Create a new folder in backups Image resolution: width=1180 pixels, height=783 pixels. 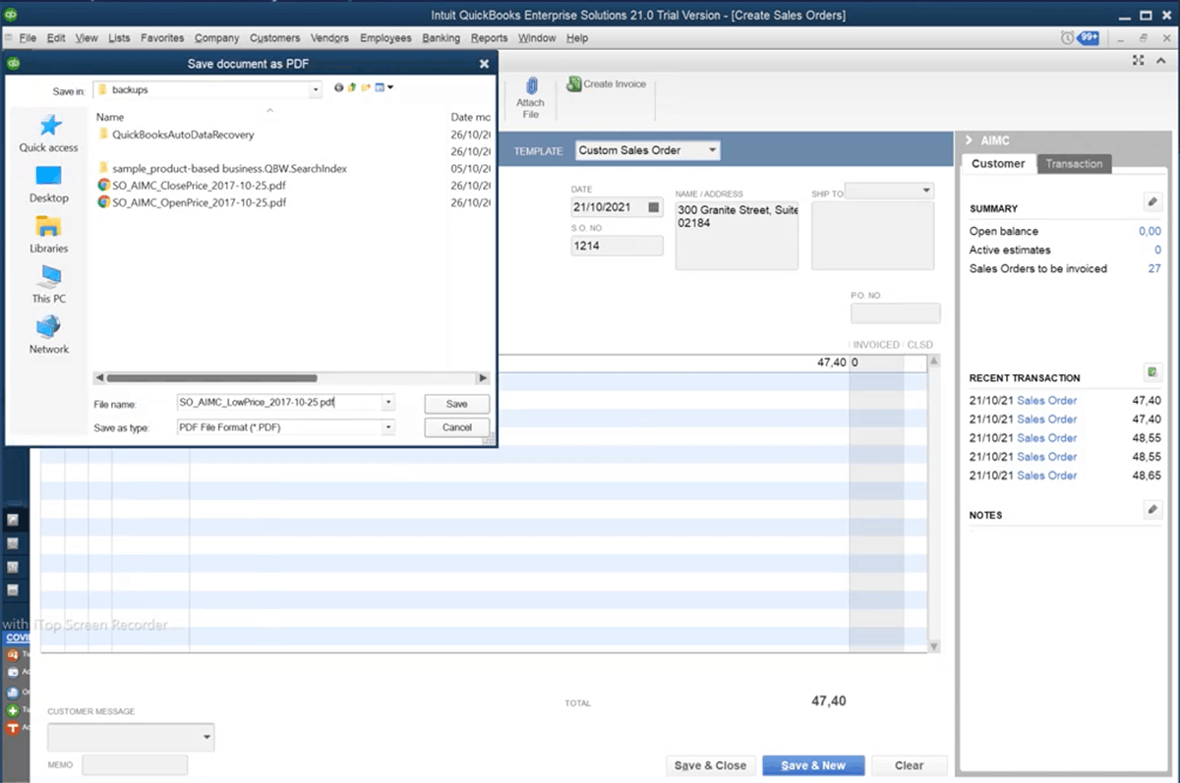coord(366,88)
